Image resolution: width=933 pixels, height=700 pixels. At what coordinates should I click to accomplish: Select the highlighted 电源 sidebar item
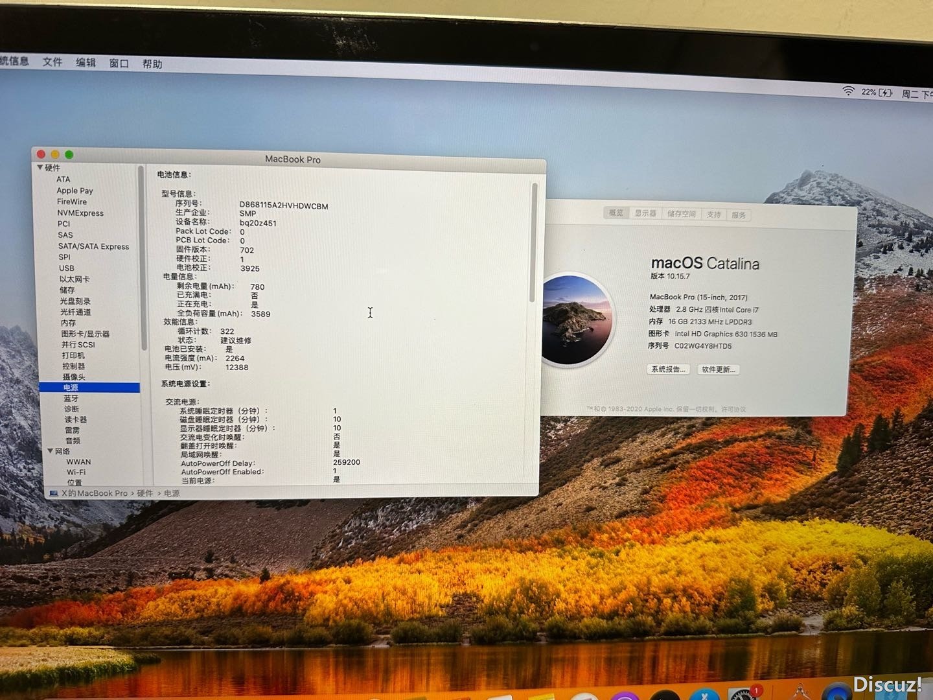point(89,388)
